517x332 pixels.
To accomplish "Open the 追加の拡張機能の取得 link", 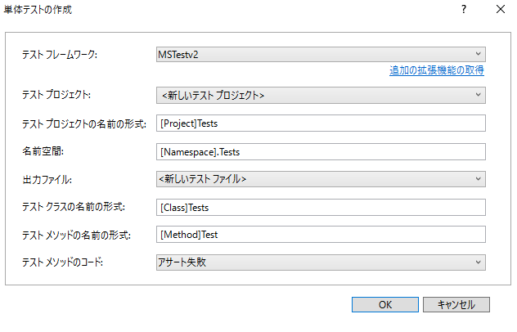I will coord(437,70).
